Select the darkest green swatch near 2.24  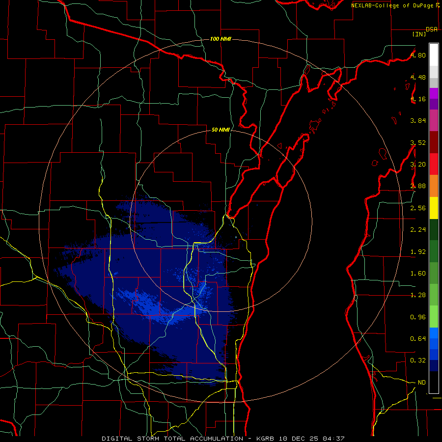click(434, 230)
